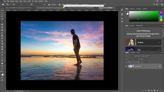
Task: Click the Straighten button
Action: point(52,5)
